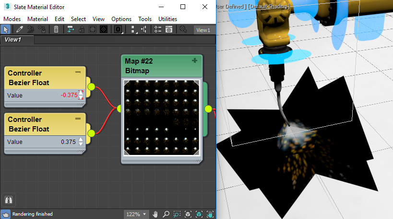Open the Select menu
Viewport: 393px width, 219px height.
[x=78, y=19]
